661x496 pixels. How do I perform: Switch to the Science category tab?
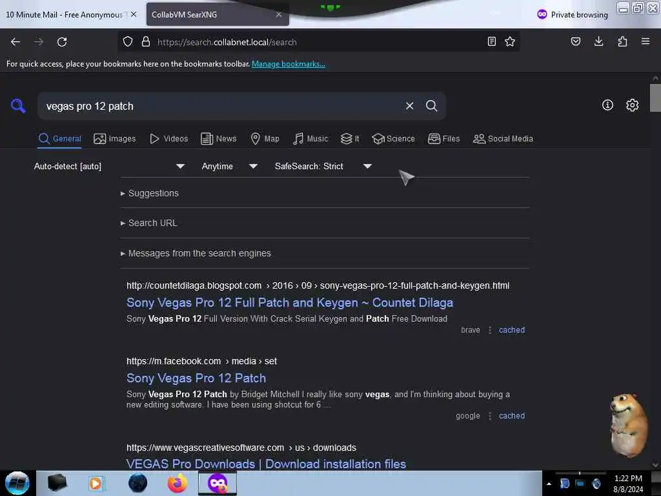[x=393, y=139]
